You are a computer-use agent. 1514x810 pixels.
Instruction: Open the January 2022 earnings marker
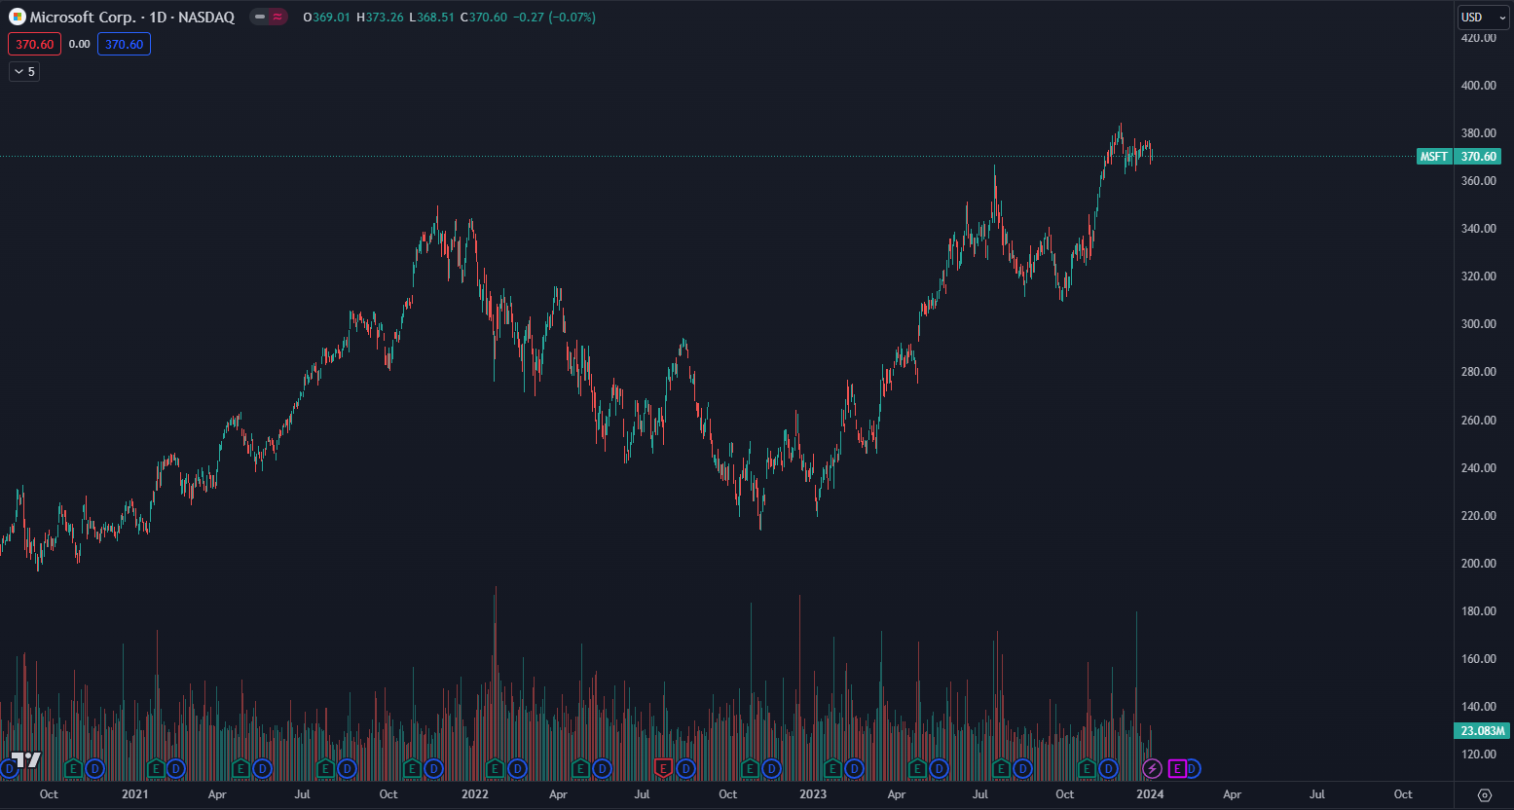point(495,768)
